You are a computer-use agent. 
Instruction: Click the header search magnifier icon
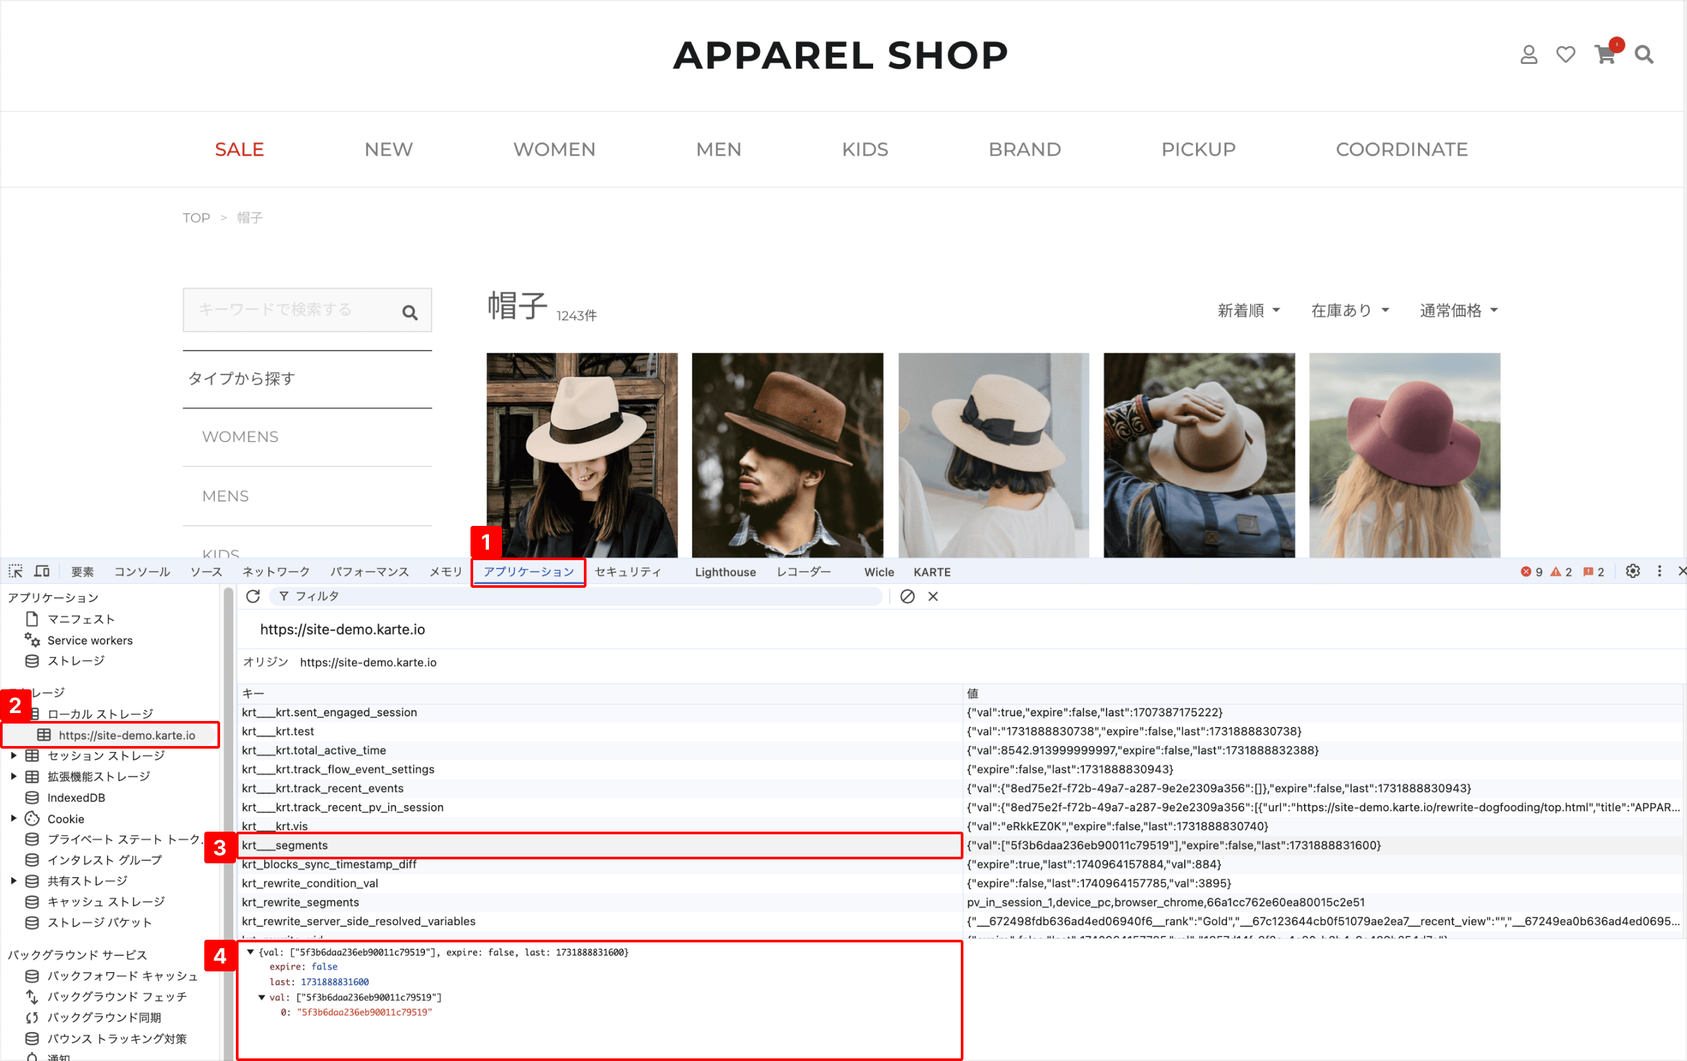[1644, 55]
